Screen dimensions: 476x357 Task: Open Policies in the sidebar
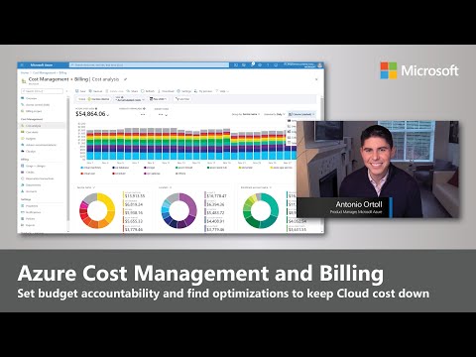point(28,219)
